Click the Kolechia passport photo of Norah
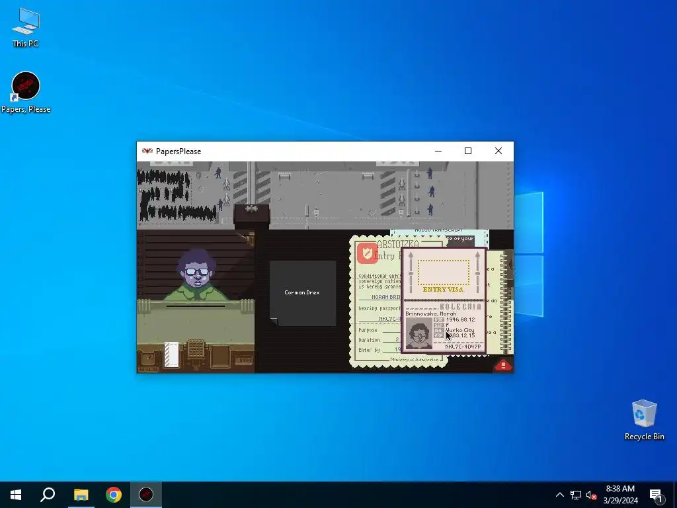677x508 pixels. pos(418,333)
